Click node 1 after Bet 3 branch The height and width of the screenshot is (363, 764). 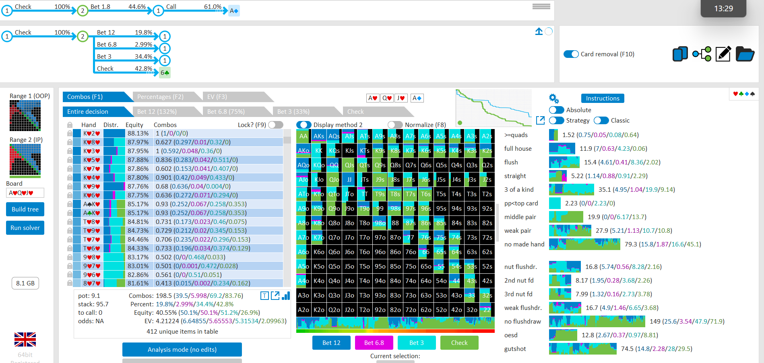[x=165, y=61]
